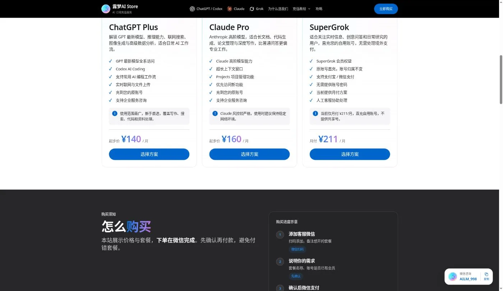Screen dimensions: 503x291
Task: Click the ChatGPT Plus card title
Action: pos(133,27)
